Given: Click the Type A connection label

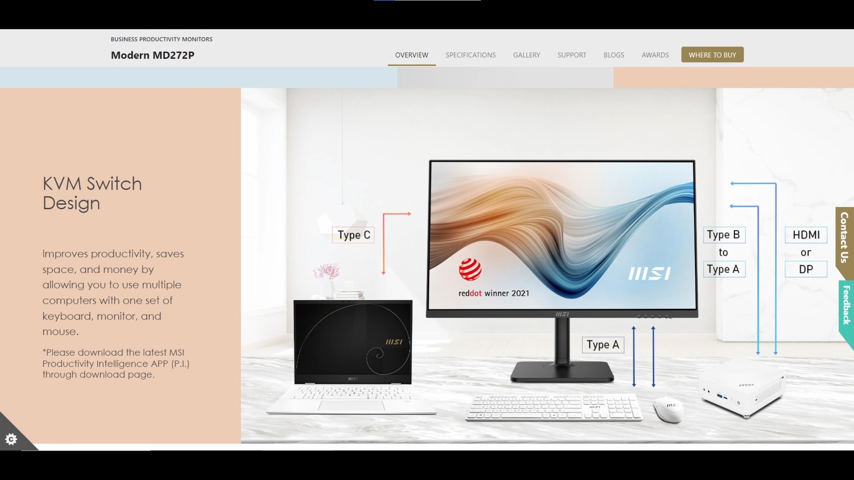Looking at the screenshot, I should (602, 344).
